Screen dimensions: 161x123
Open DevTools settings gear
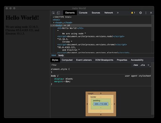140,13
